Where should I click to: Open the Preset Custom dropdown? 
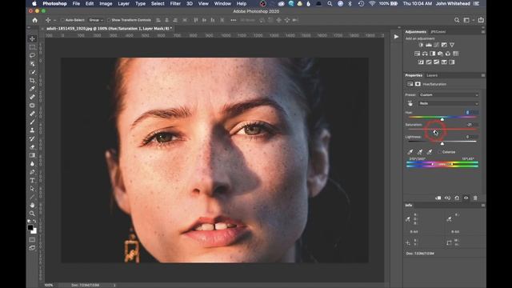point(449,95)
